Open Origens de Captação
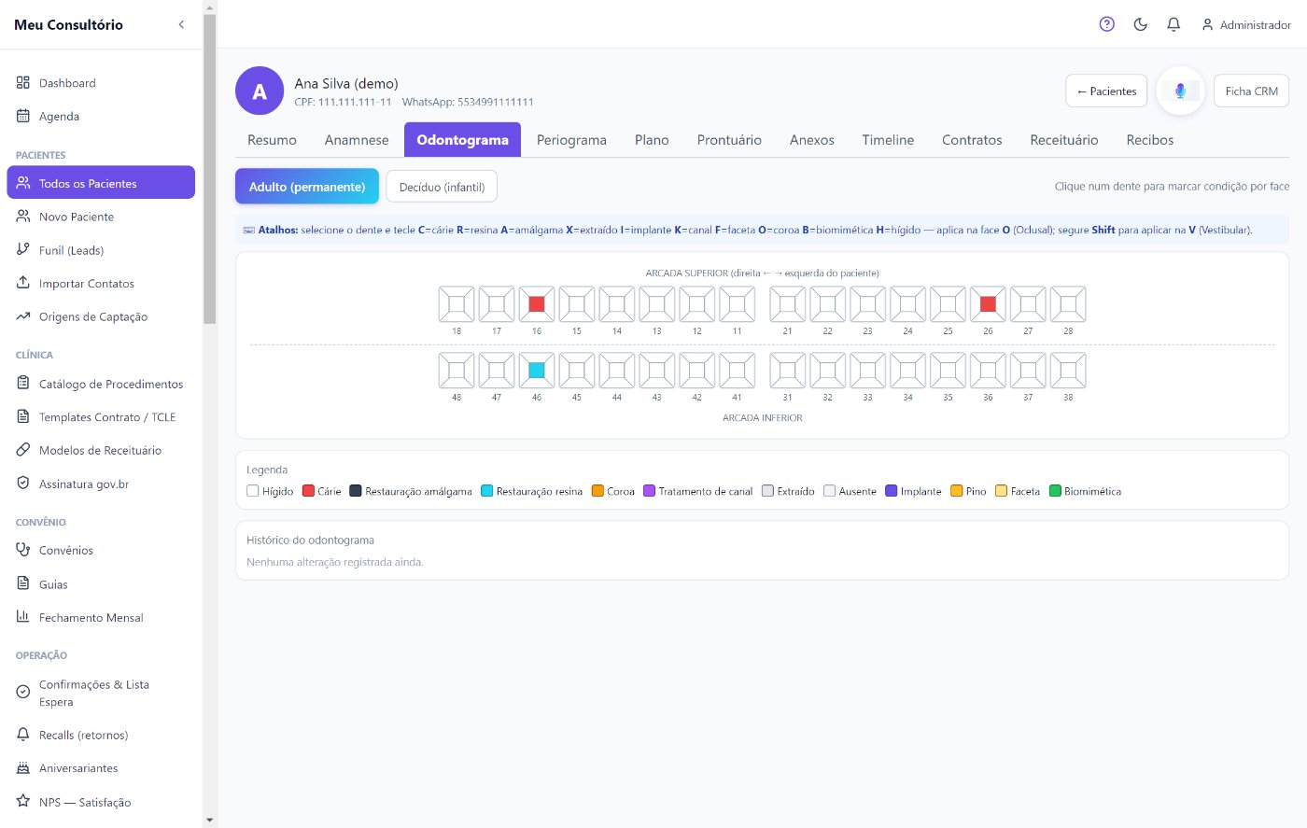 coord(101,317)
